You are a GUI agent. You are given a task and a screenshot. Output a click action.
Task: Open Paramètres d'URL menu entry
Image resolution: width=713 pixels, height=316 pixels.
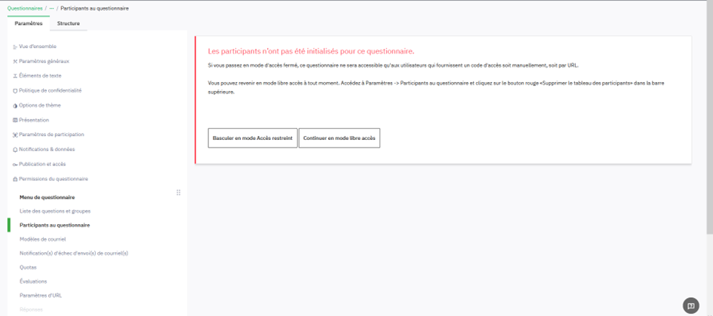41,296
